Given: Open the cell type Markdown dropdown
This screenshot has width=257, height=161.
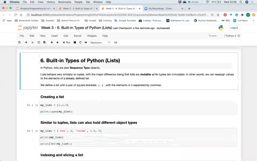Looking at the screenshot, I should click(100, 42).
